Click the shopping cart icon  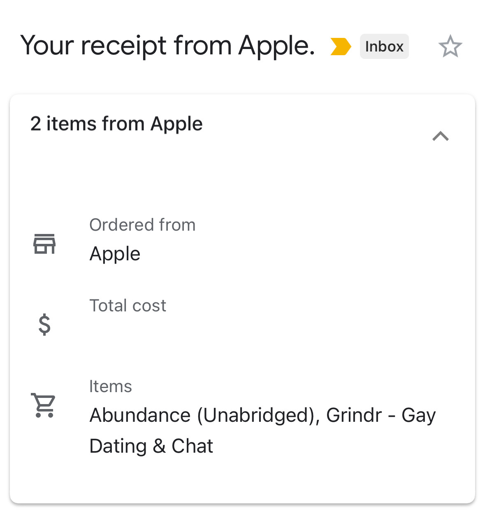(43, 405)
